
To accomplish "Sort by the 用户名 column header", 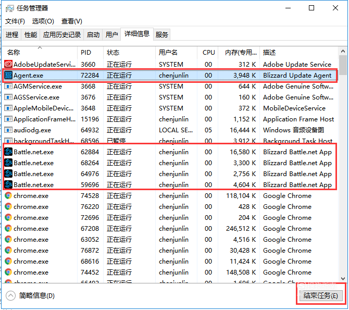I will tap(176, 52).
